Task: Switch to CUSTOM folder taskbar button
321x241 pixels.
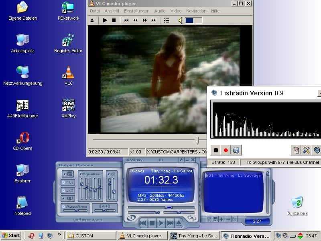Action: pos(91,236)
